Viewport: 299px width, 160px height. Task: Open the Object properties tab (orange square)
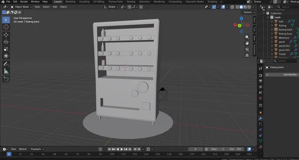(260, 113)
